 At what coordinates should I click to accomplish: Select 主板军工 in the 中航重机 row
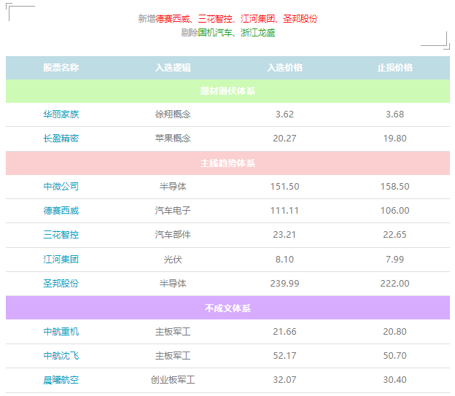[173, 332]
